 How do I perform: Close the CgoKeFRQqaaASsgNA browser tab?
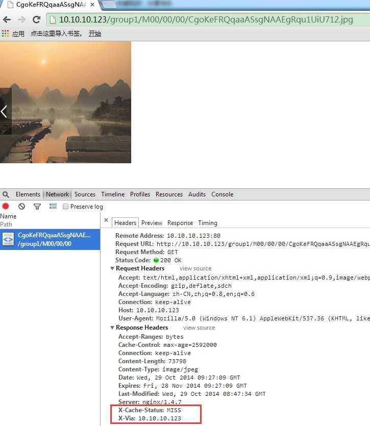tap(92, 5)
